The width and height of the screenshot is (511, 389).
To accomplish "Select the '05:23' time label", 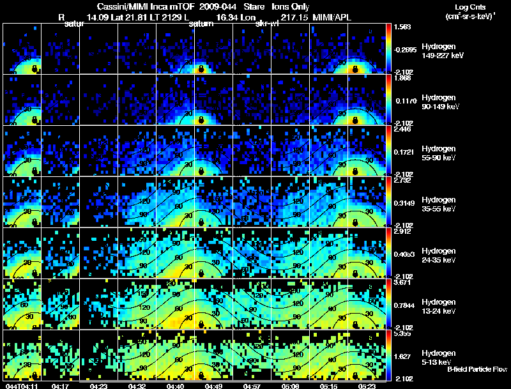I will coord(367,386).
